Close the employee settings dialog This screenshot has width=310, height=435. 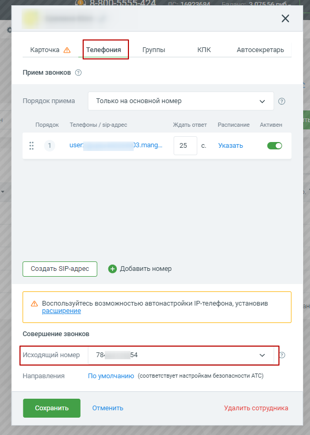[285, 18]
